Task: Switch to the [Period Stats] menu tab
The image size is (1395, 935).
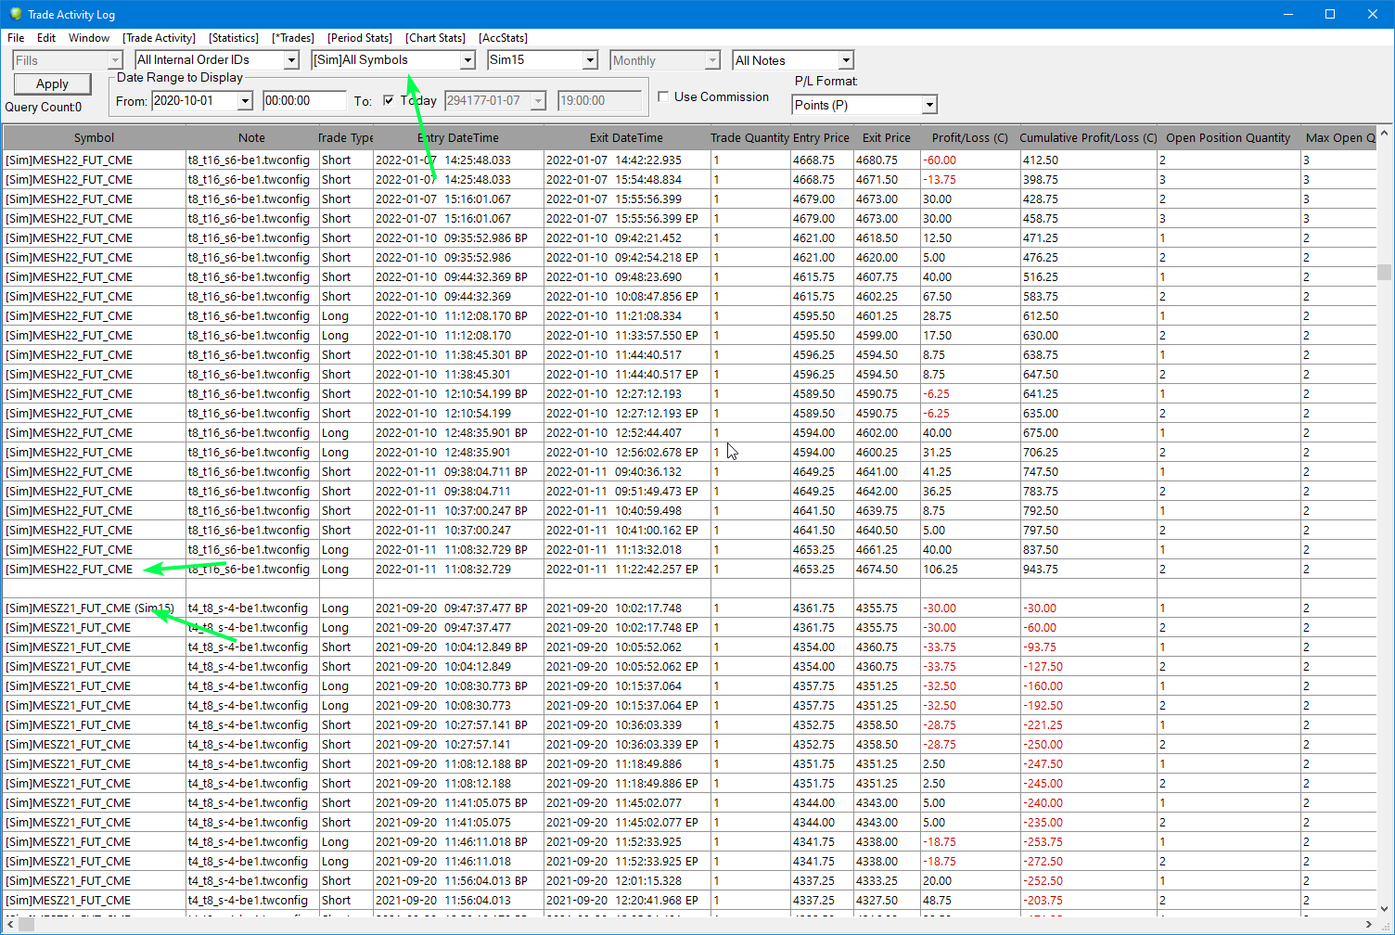Action: pos(360,38)
